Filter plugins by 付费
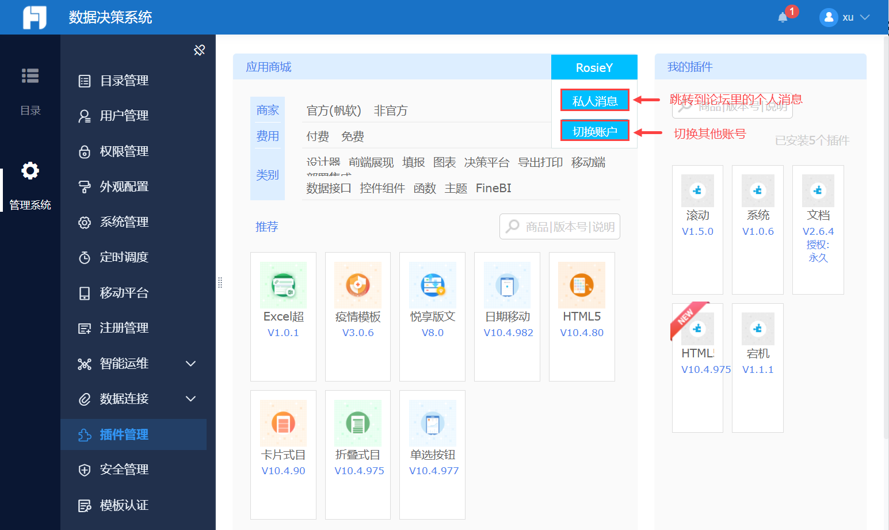 click(x=318, y=136)
